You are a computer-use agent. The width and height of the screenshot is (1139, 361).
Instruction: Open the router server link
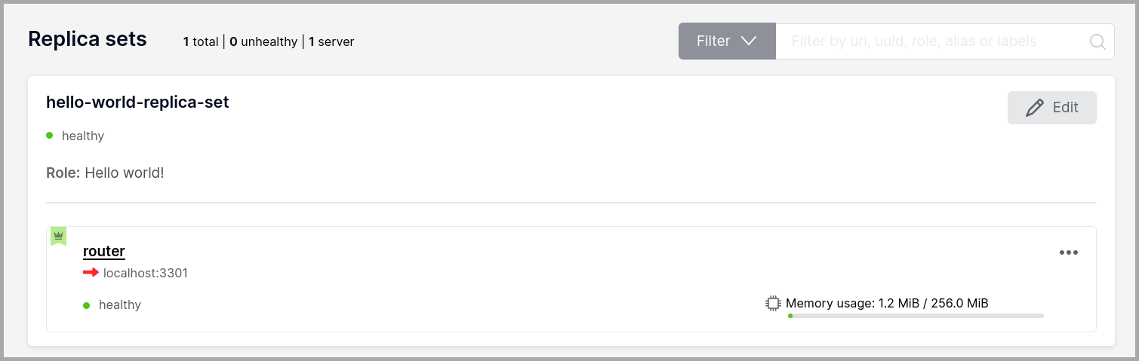[x=104, y=252]
